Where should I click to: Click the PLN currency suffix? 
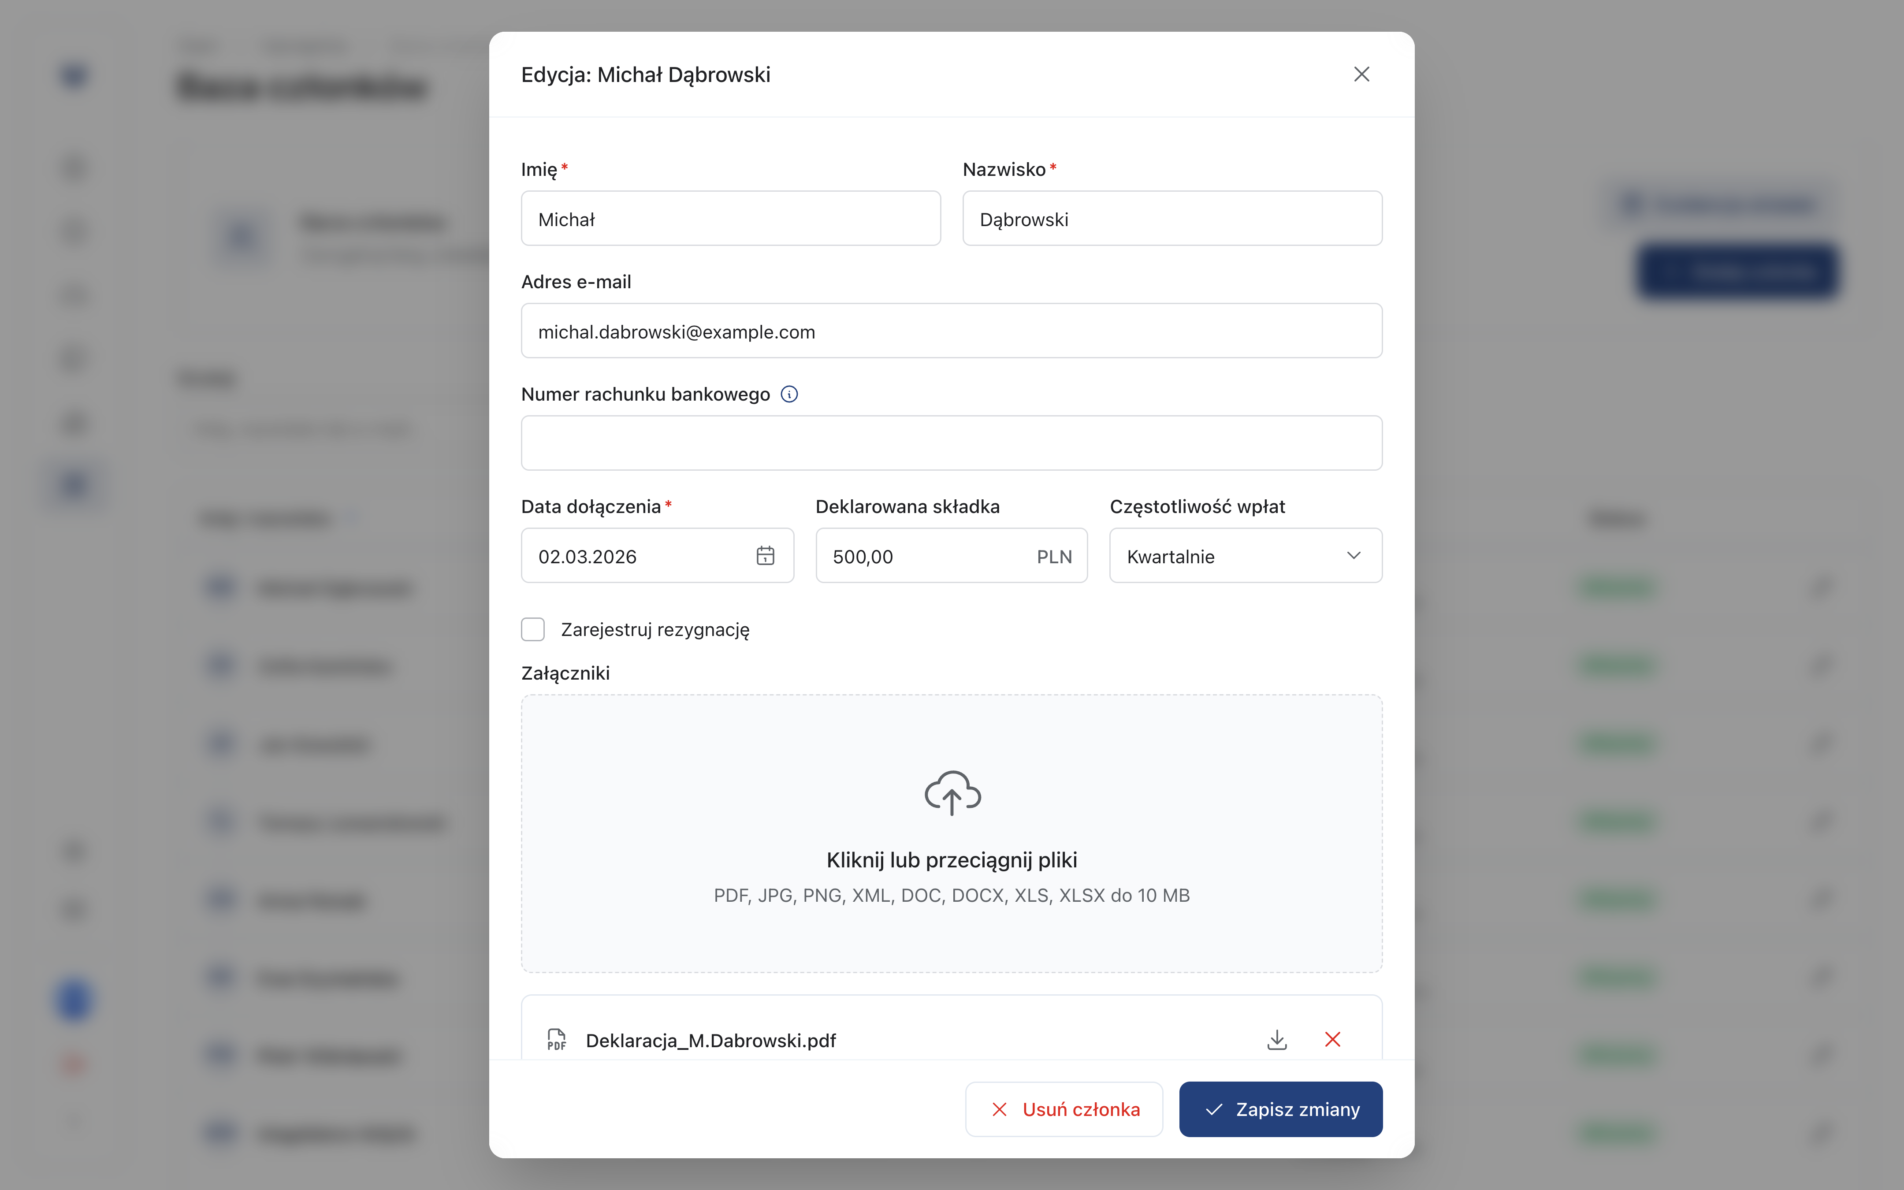(1054, 556)
